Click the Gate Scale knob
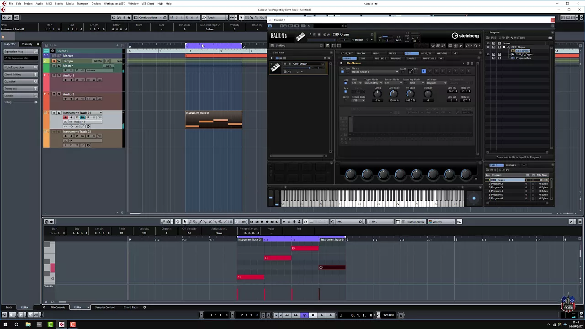 click(394, 94)
